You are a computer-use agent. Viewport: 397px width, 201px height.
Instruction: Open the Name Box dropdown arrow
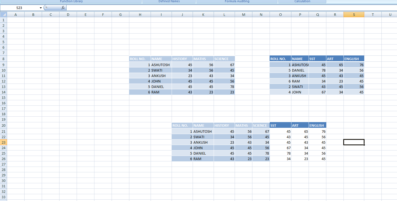pyautogui.click(x=41, y=8)
